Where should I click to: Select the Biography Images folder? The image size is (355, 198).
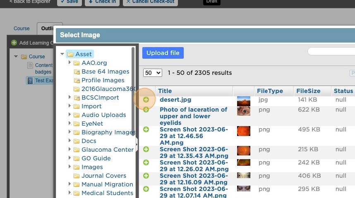coord(108,132)
